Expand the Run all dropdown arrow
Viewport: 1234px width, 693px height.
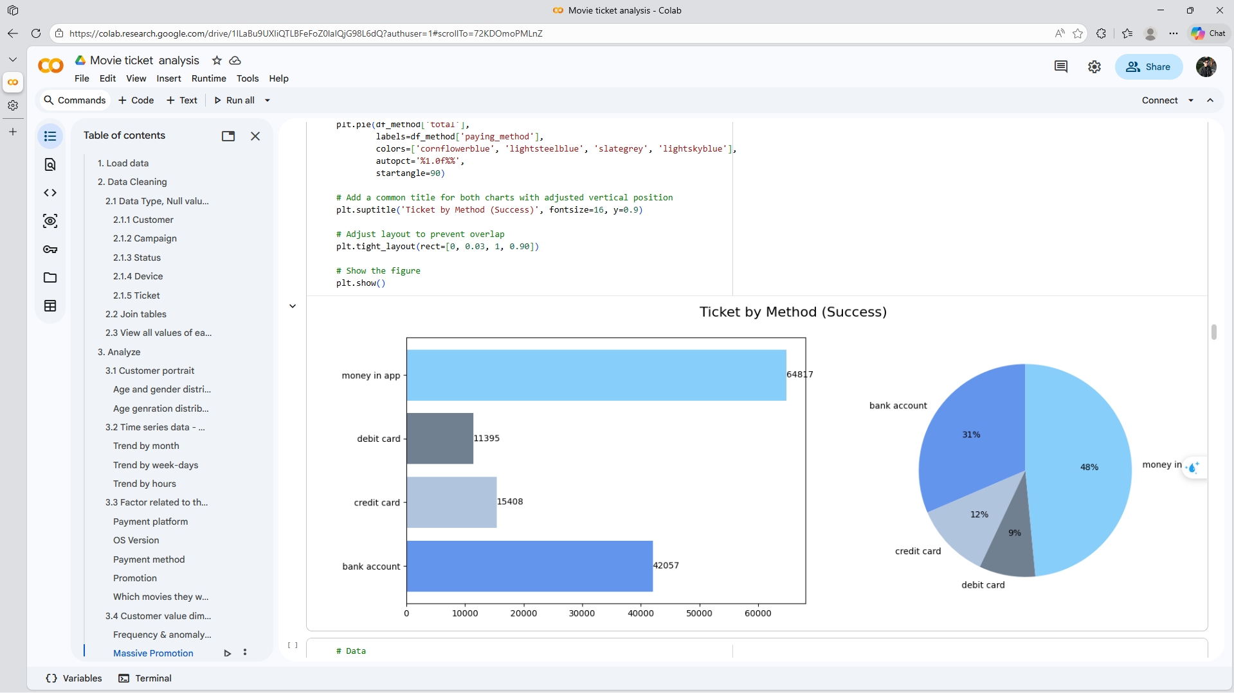point(268,100)
